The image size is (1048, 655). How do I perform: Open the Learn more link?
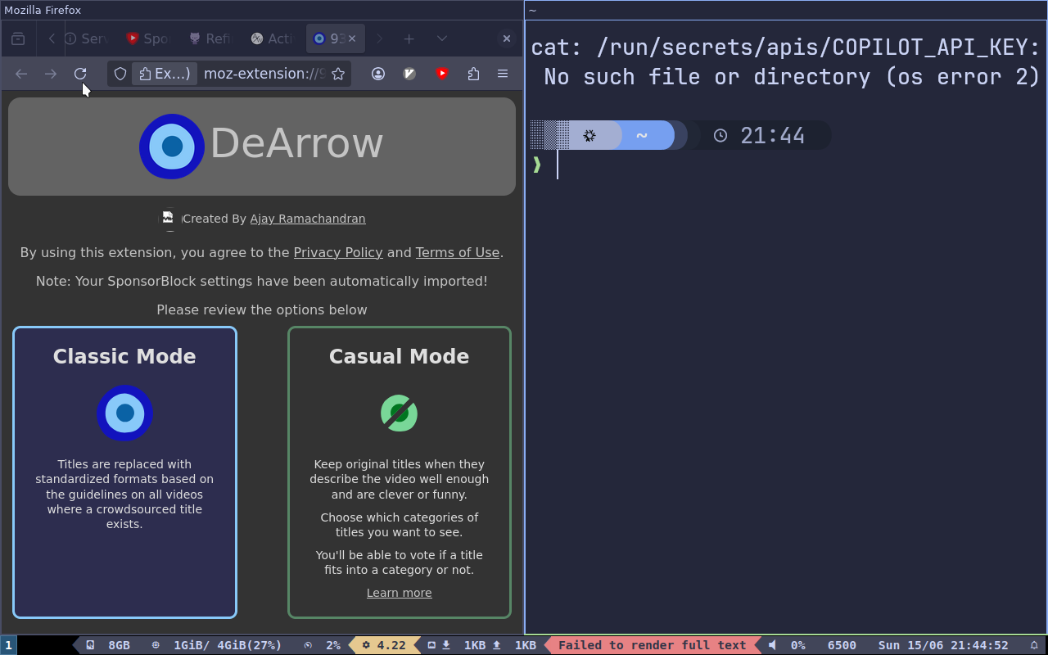(400, 593)
